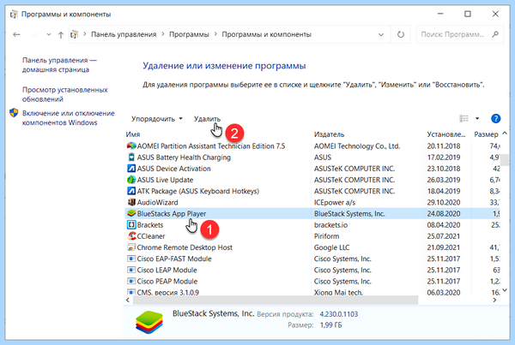Click the ASUS Battery Health Charging icon

(x=131, y=158)
